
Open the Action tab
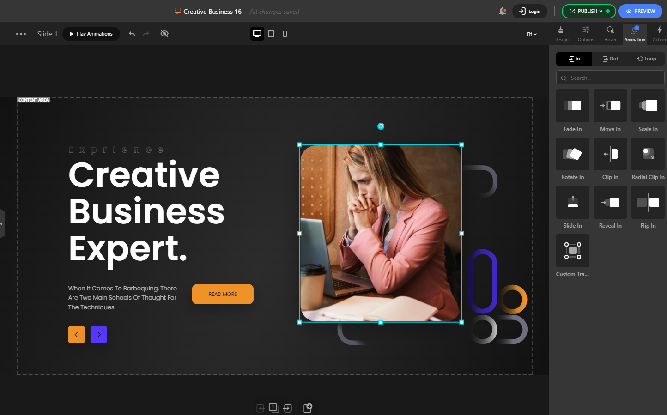click(659, 34)
